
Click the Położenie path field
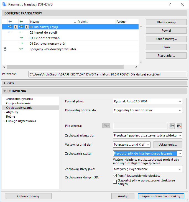click(108, 74)
